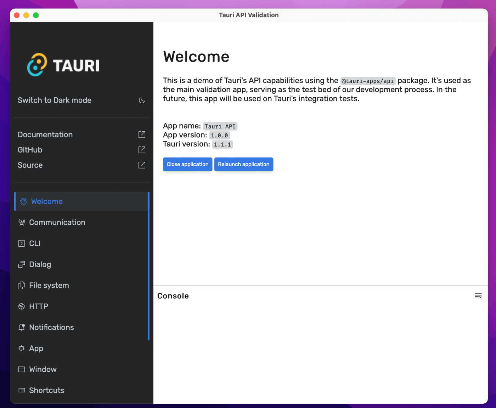
Task: Open the Source external link icon
Action: tap(142, 165)
